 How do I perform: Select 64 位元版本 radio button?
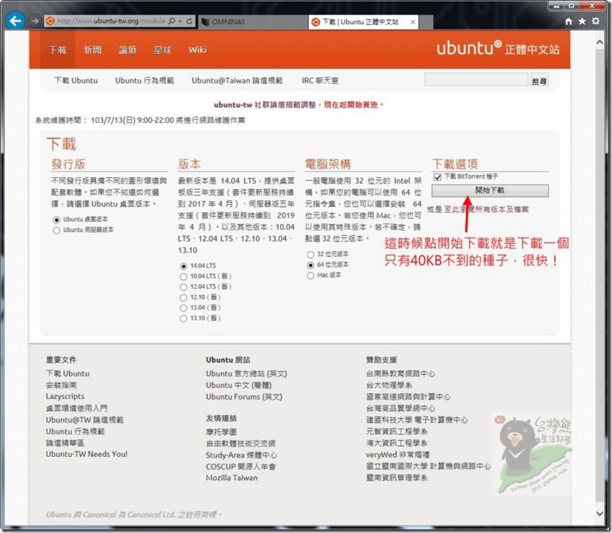pyautogui.click(x=311, y=265)
